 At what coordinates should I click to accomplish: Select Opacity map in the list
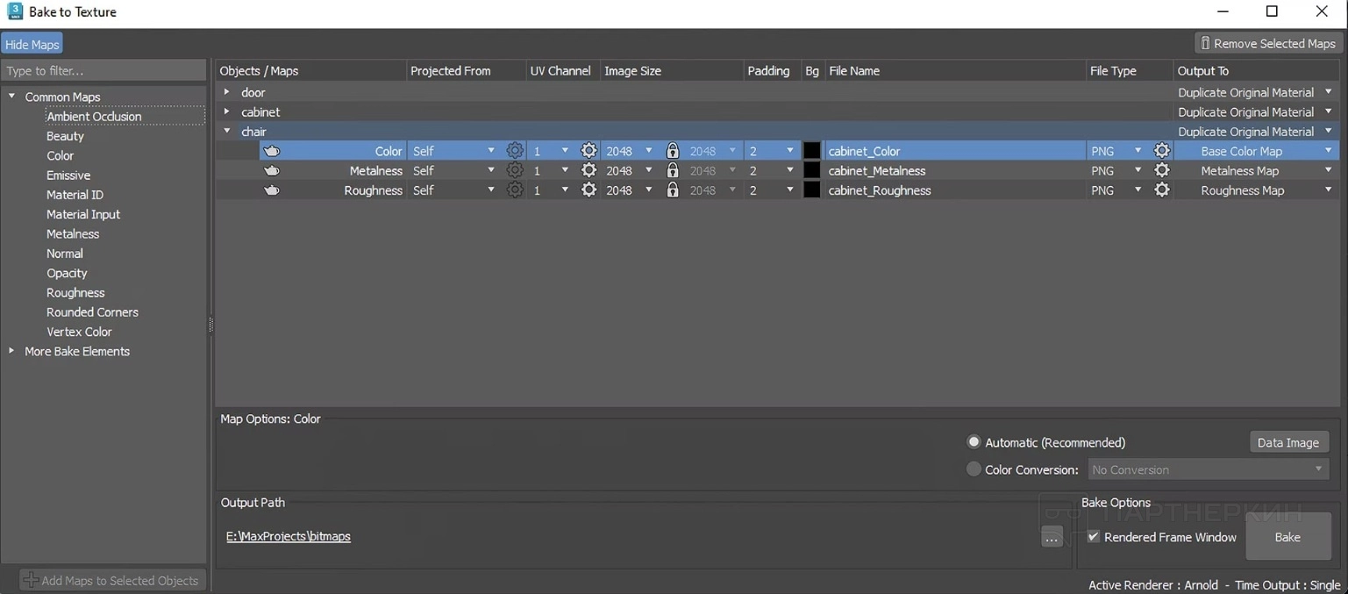point(67,273)
